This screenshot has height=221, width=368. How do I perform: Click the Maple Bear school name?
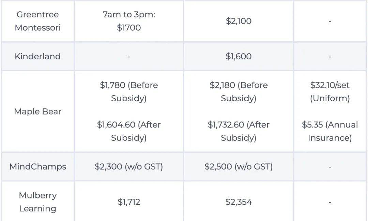coord(37,112)
